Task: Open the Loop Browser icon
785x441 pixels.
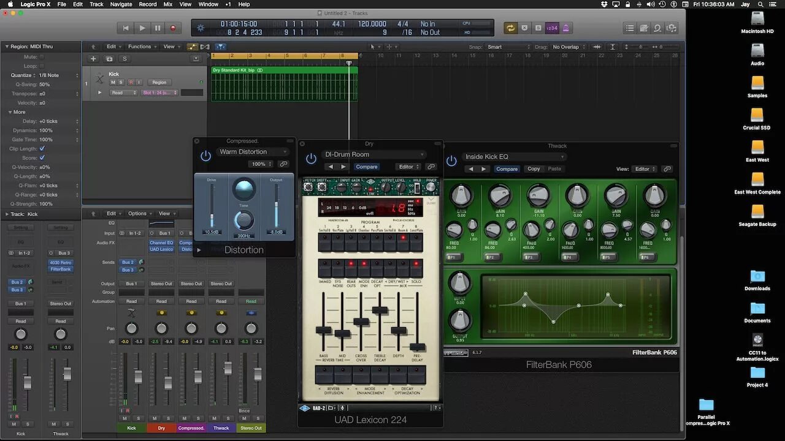Action: tap(657, 28)
